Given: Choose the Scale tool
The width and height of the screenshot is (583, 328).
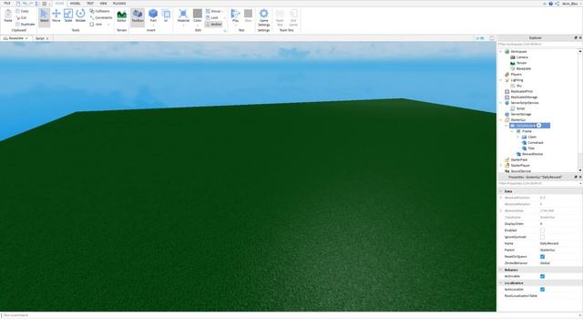Looking at the screenshot, I should coord(68,15).
